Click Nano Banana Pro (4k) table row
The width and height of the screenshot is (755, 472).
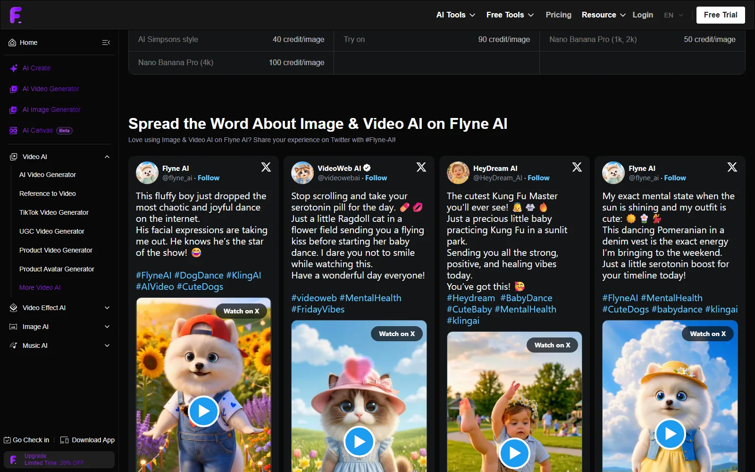pos(231,62)
